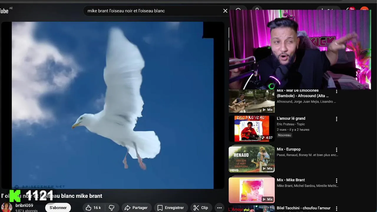Click the 'Eric Fruteau - Topic' channel text

click(291, 124)
